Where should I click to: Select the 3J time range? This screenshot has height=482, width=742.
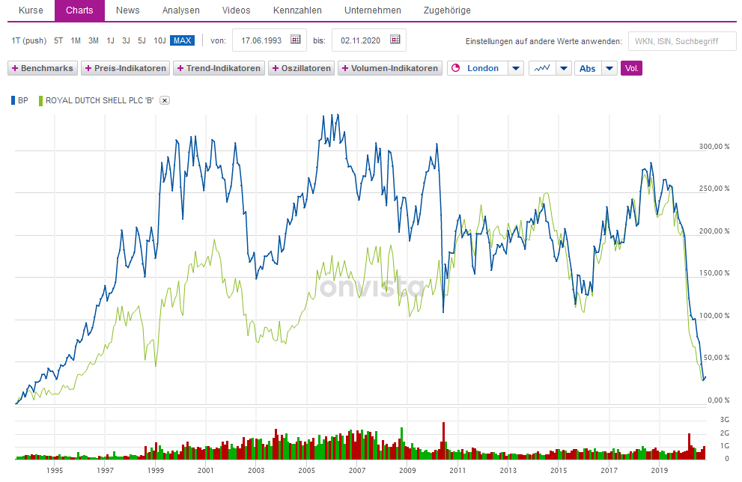pyautogui.click(x=126, y=40)
